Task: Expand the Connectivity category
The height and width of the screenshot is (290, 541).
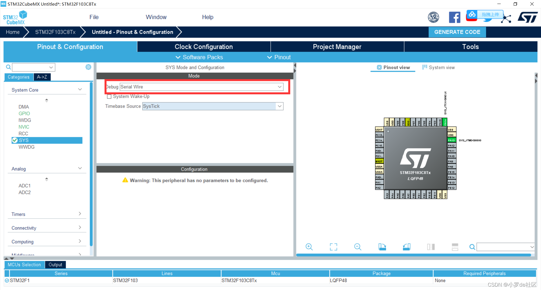Action: [x=80, y=227]
